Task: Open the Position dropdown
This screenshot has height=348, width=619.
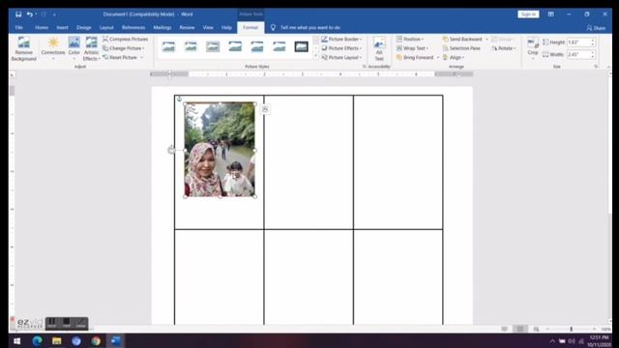Action: [x=410, y=39]
